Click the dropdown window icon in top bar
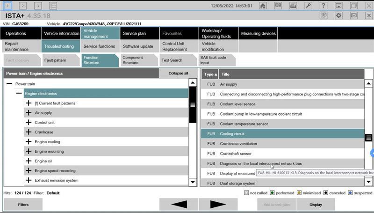This screenshot has height=213, width=374. click(338, 6)
